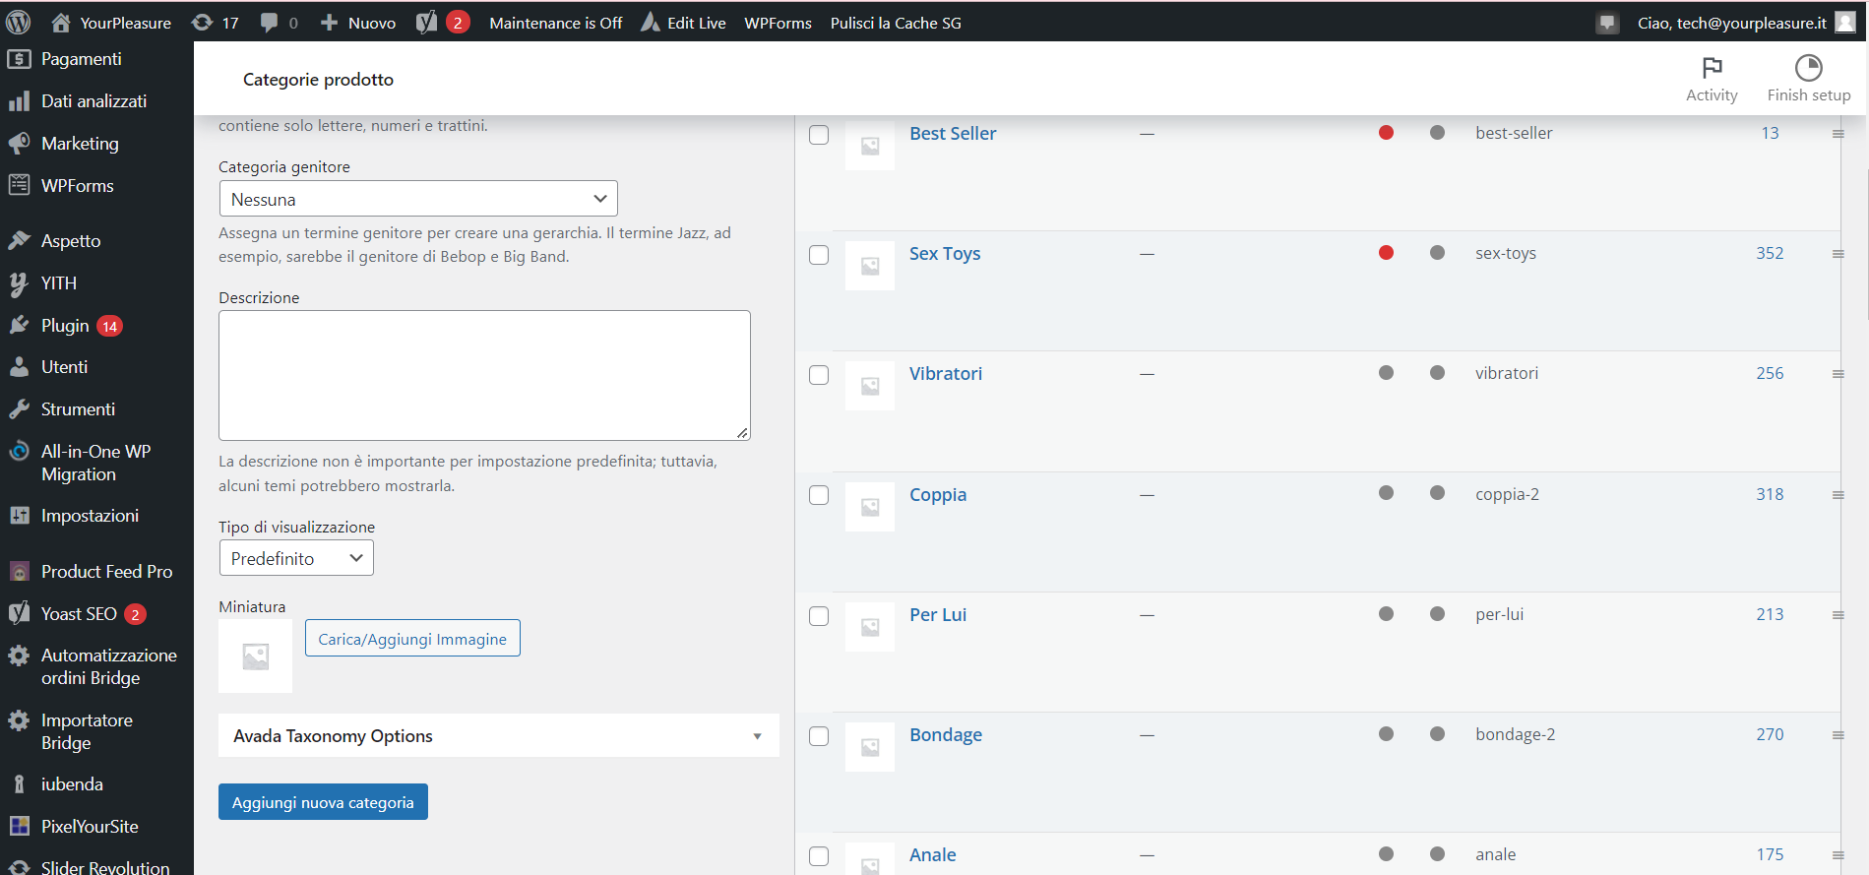Click the Pagamenti sidebar icon

coord(19,59)
